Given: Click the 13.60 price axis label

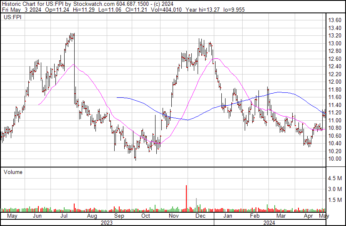Looking at the screenshot, I should pyautogui.click(x=335, y=20).
